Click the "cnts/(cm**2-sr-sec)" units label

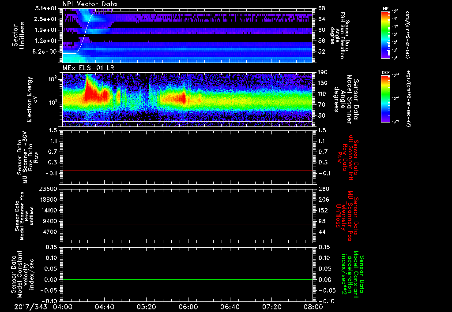(407, 35)
